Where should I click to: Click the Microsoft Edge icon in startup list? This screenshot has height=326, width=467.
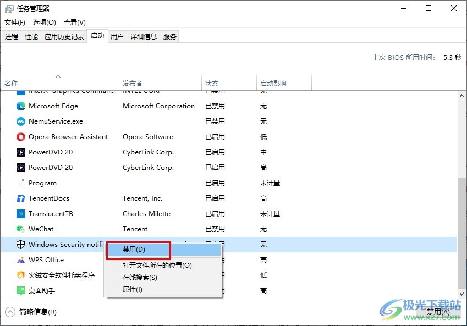click(20, 106)
